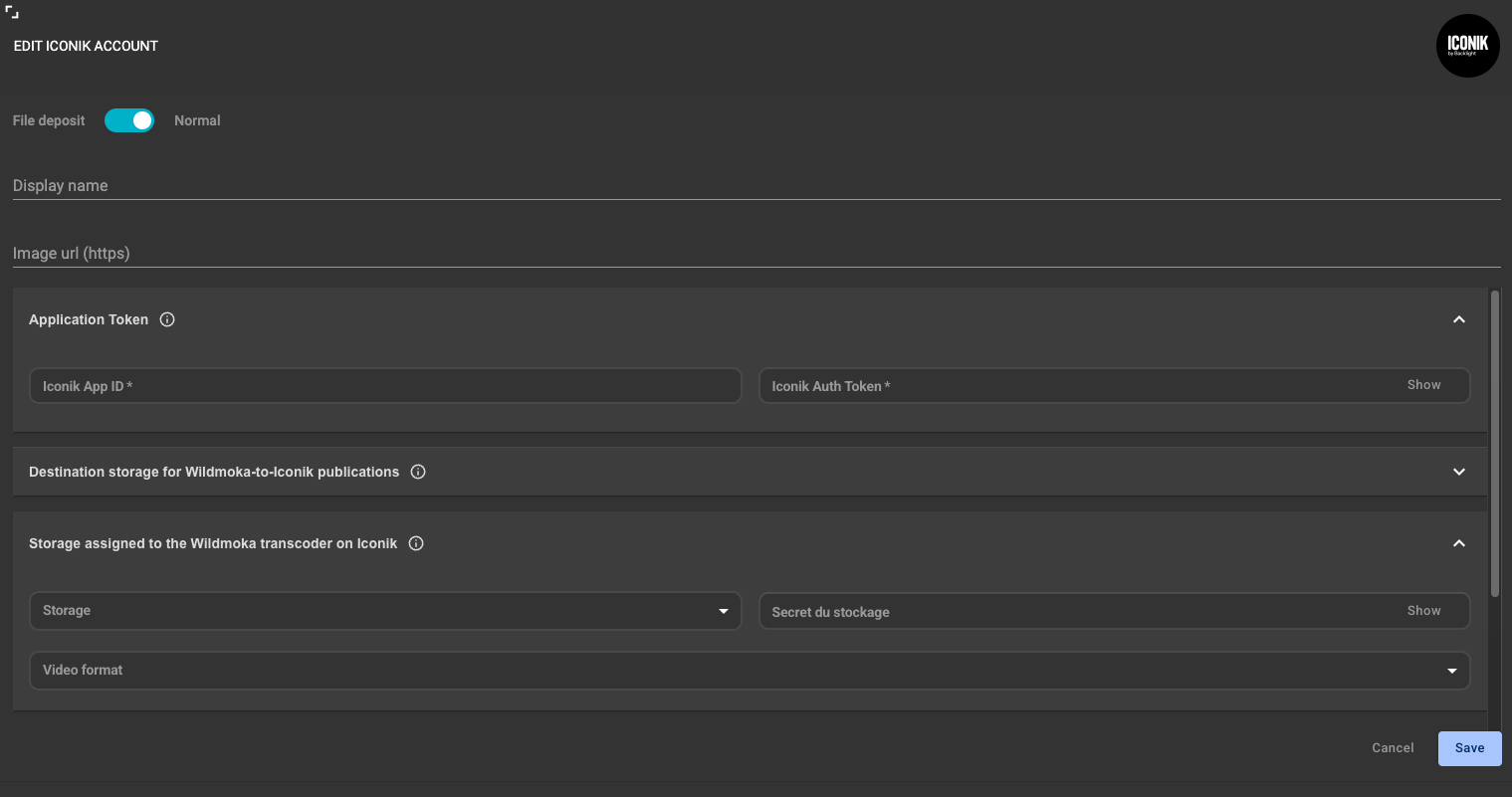Cancel editing the Iconik account
The image size is (1512, 797).
coord(1392,748)
